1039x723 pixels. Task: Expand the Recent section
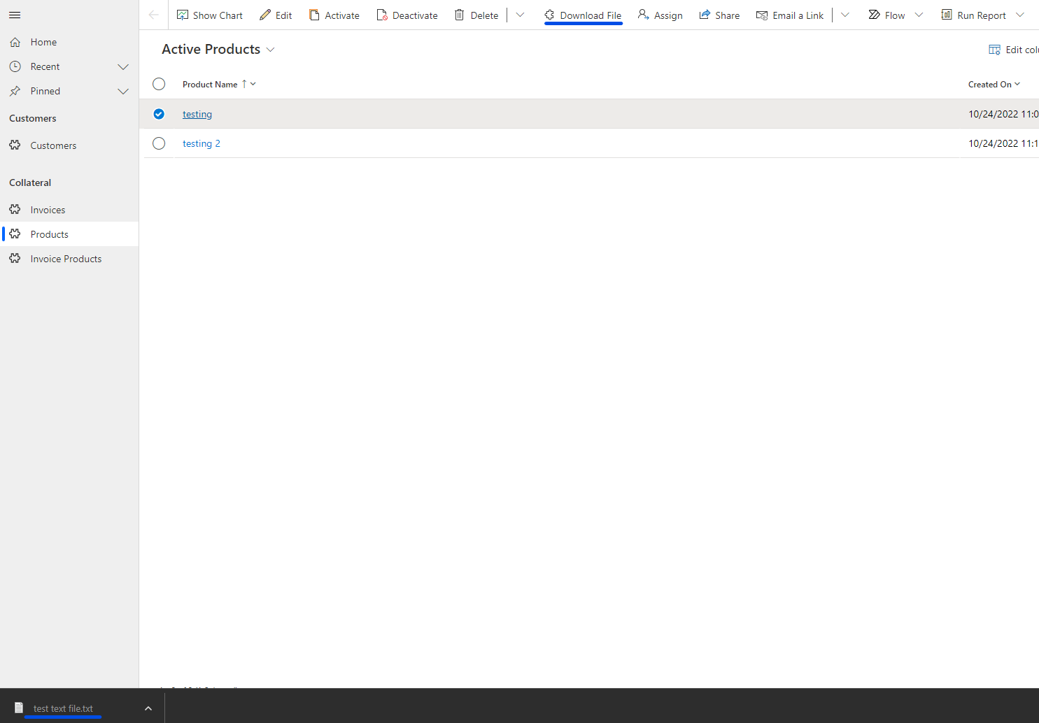click(x=123, y=66)
